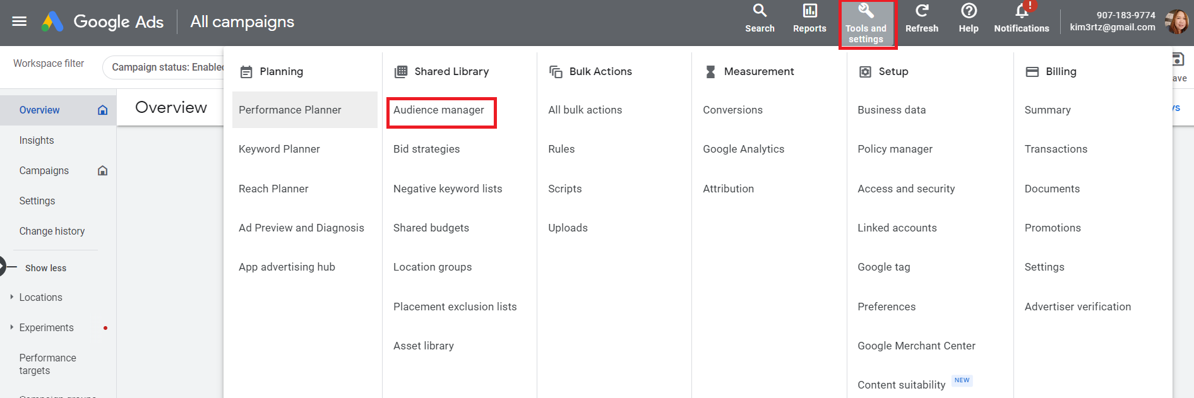Open Google tag
The width and height of the screenshot is (1194, 398).
coord(883,267)
